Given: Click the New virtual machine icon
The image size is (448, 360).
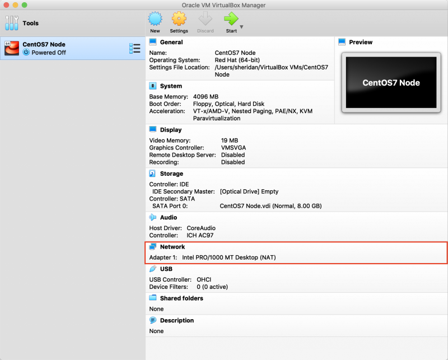Looking at the screenshot, I should pyautogui.click(x=155, y=19).
